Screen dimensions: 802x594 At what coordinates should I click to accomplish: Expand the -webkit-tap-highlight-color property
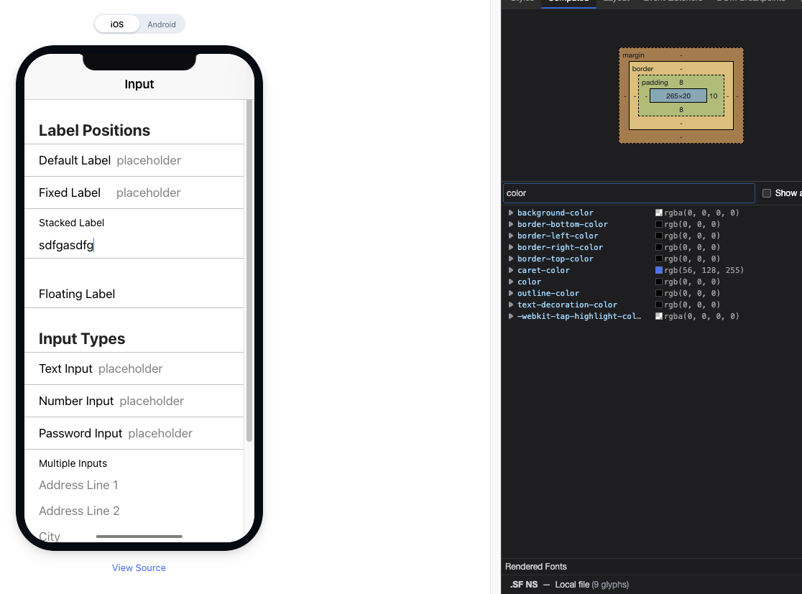(510, 316)
